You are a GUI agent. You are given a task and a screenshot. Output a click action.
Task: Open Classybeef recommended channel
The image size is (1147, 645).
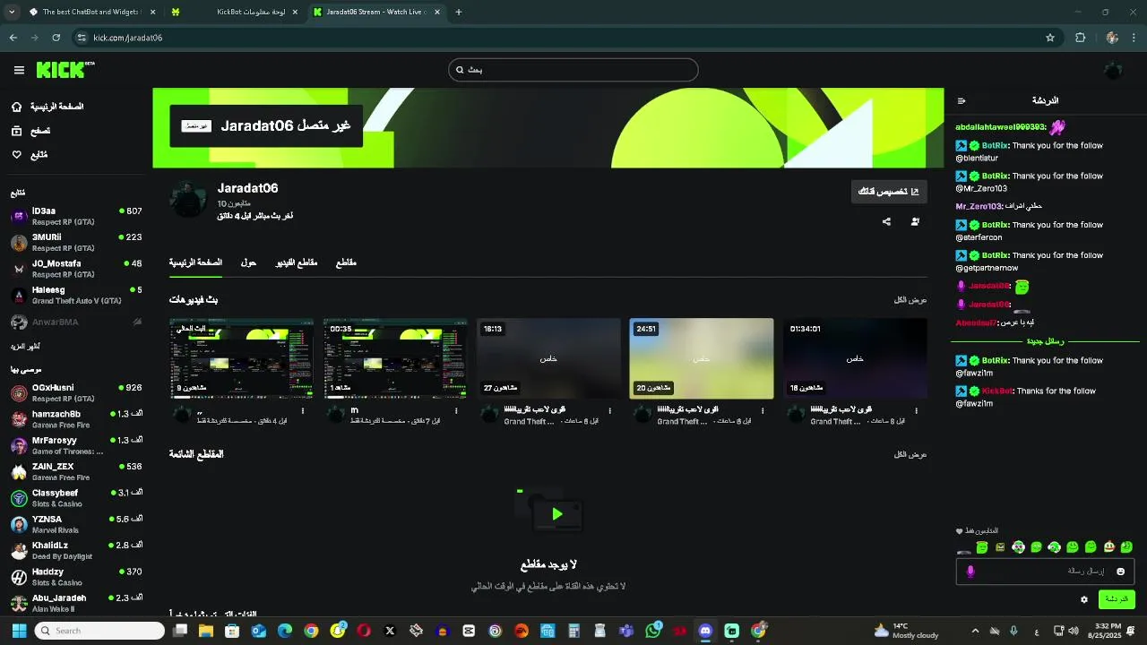pyautogui.click(x=76, y=498)
